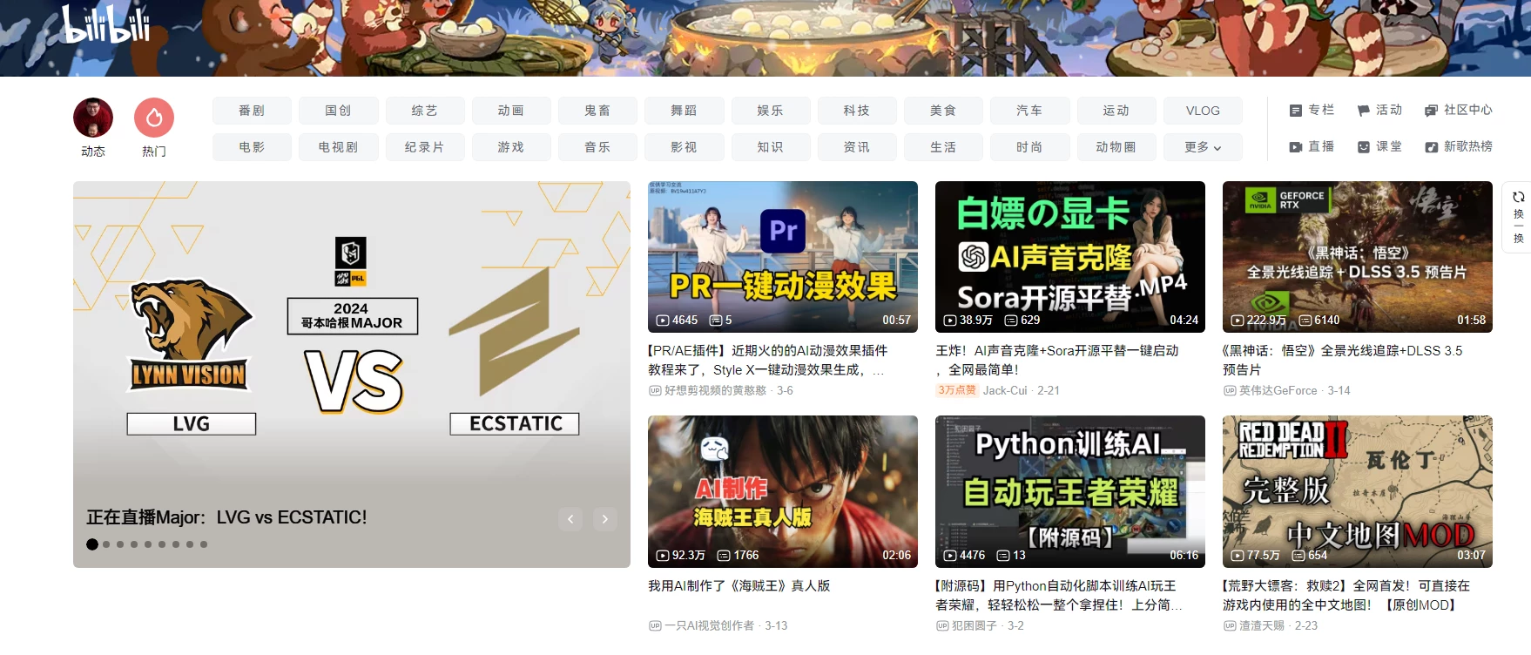Select the 科技 category

point(857,111)
